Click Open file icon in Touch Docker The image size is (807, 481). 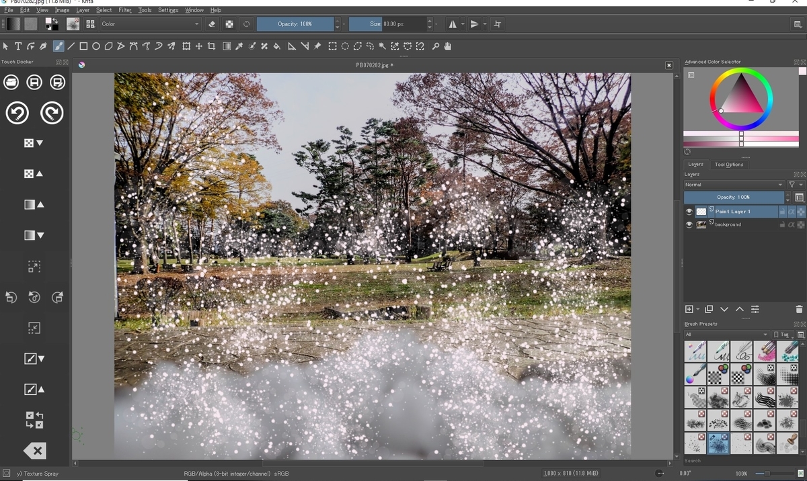pos(11,82)
